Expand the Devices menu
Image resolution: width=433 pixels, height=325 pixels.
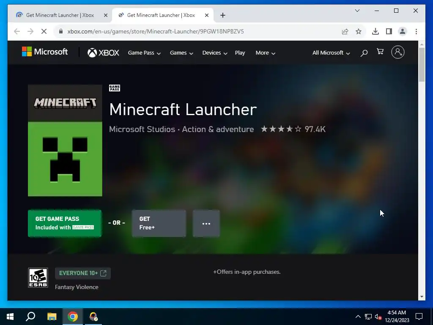[215, 53]
